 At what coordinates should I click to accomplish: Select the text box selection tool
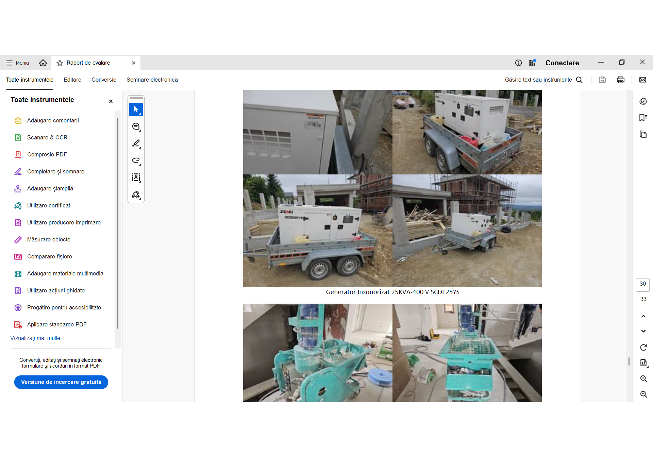tap(136, 177)
